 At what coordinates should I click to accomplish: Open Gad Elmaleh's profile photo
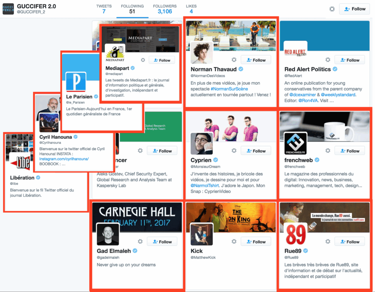(108, 234)
